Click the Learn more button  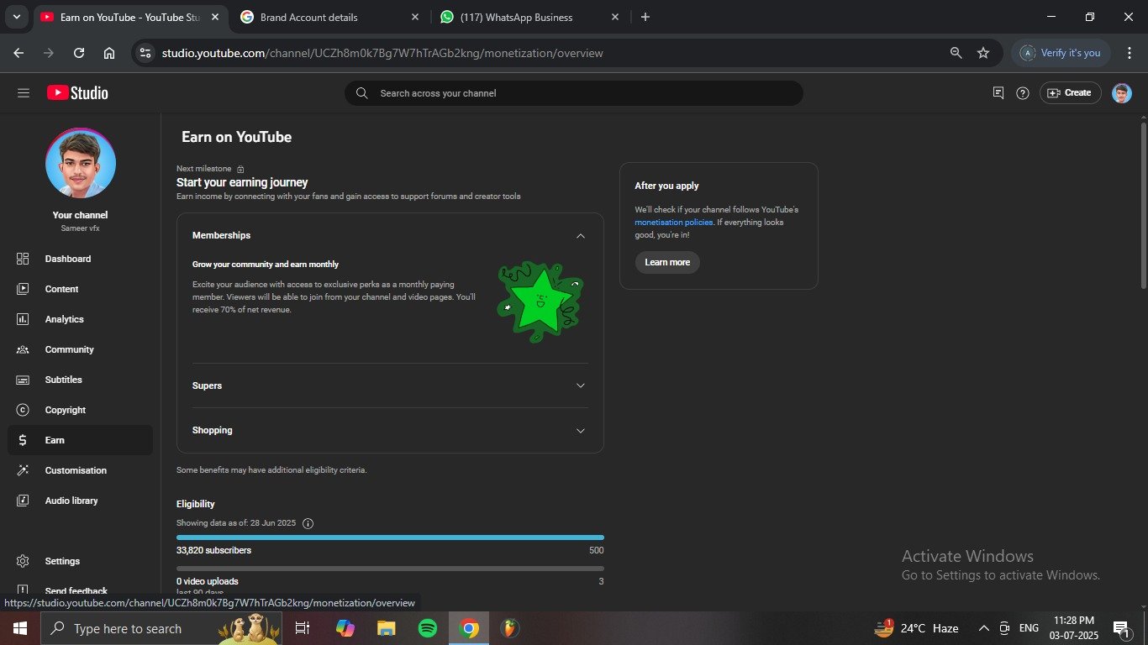[667, 262]
